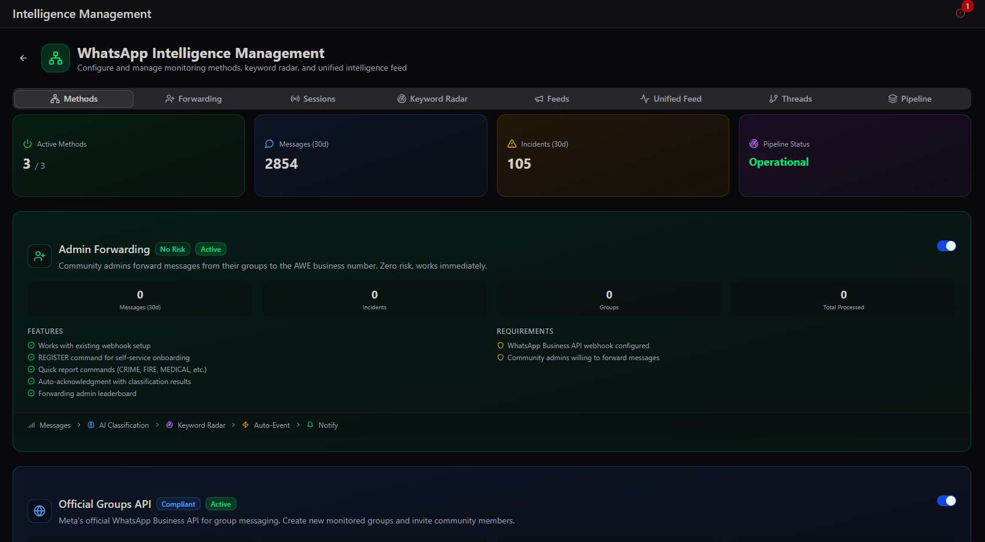
Task: Click the Admin Forwarding user-plus icon
Action: pos(40,256)
